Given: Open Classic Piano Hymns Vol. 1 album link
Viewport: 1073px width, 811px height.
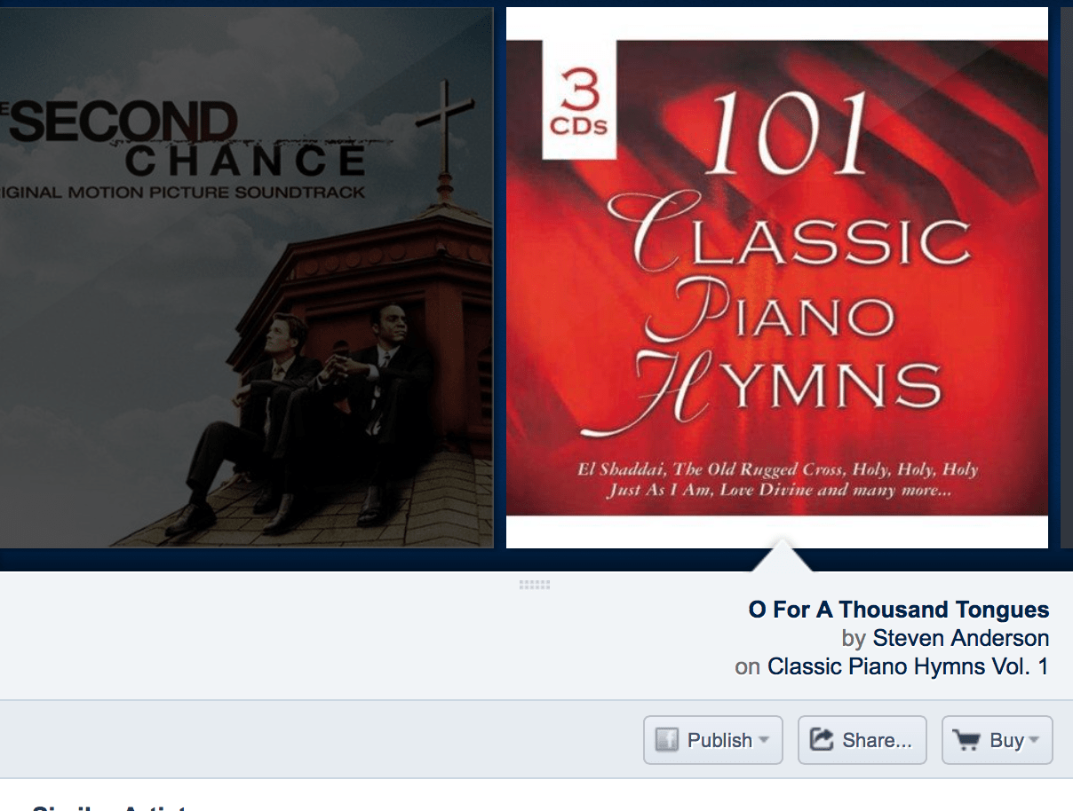Looking at the screenshot, I should click(x=908, y=666).
